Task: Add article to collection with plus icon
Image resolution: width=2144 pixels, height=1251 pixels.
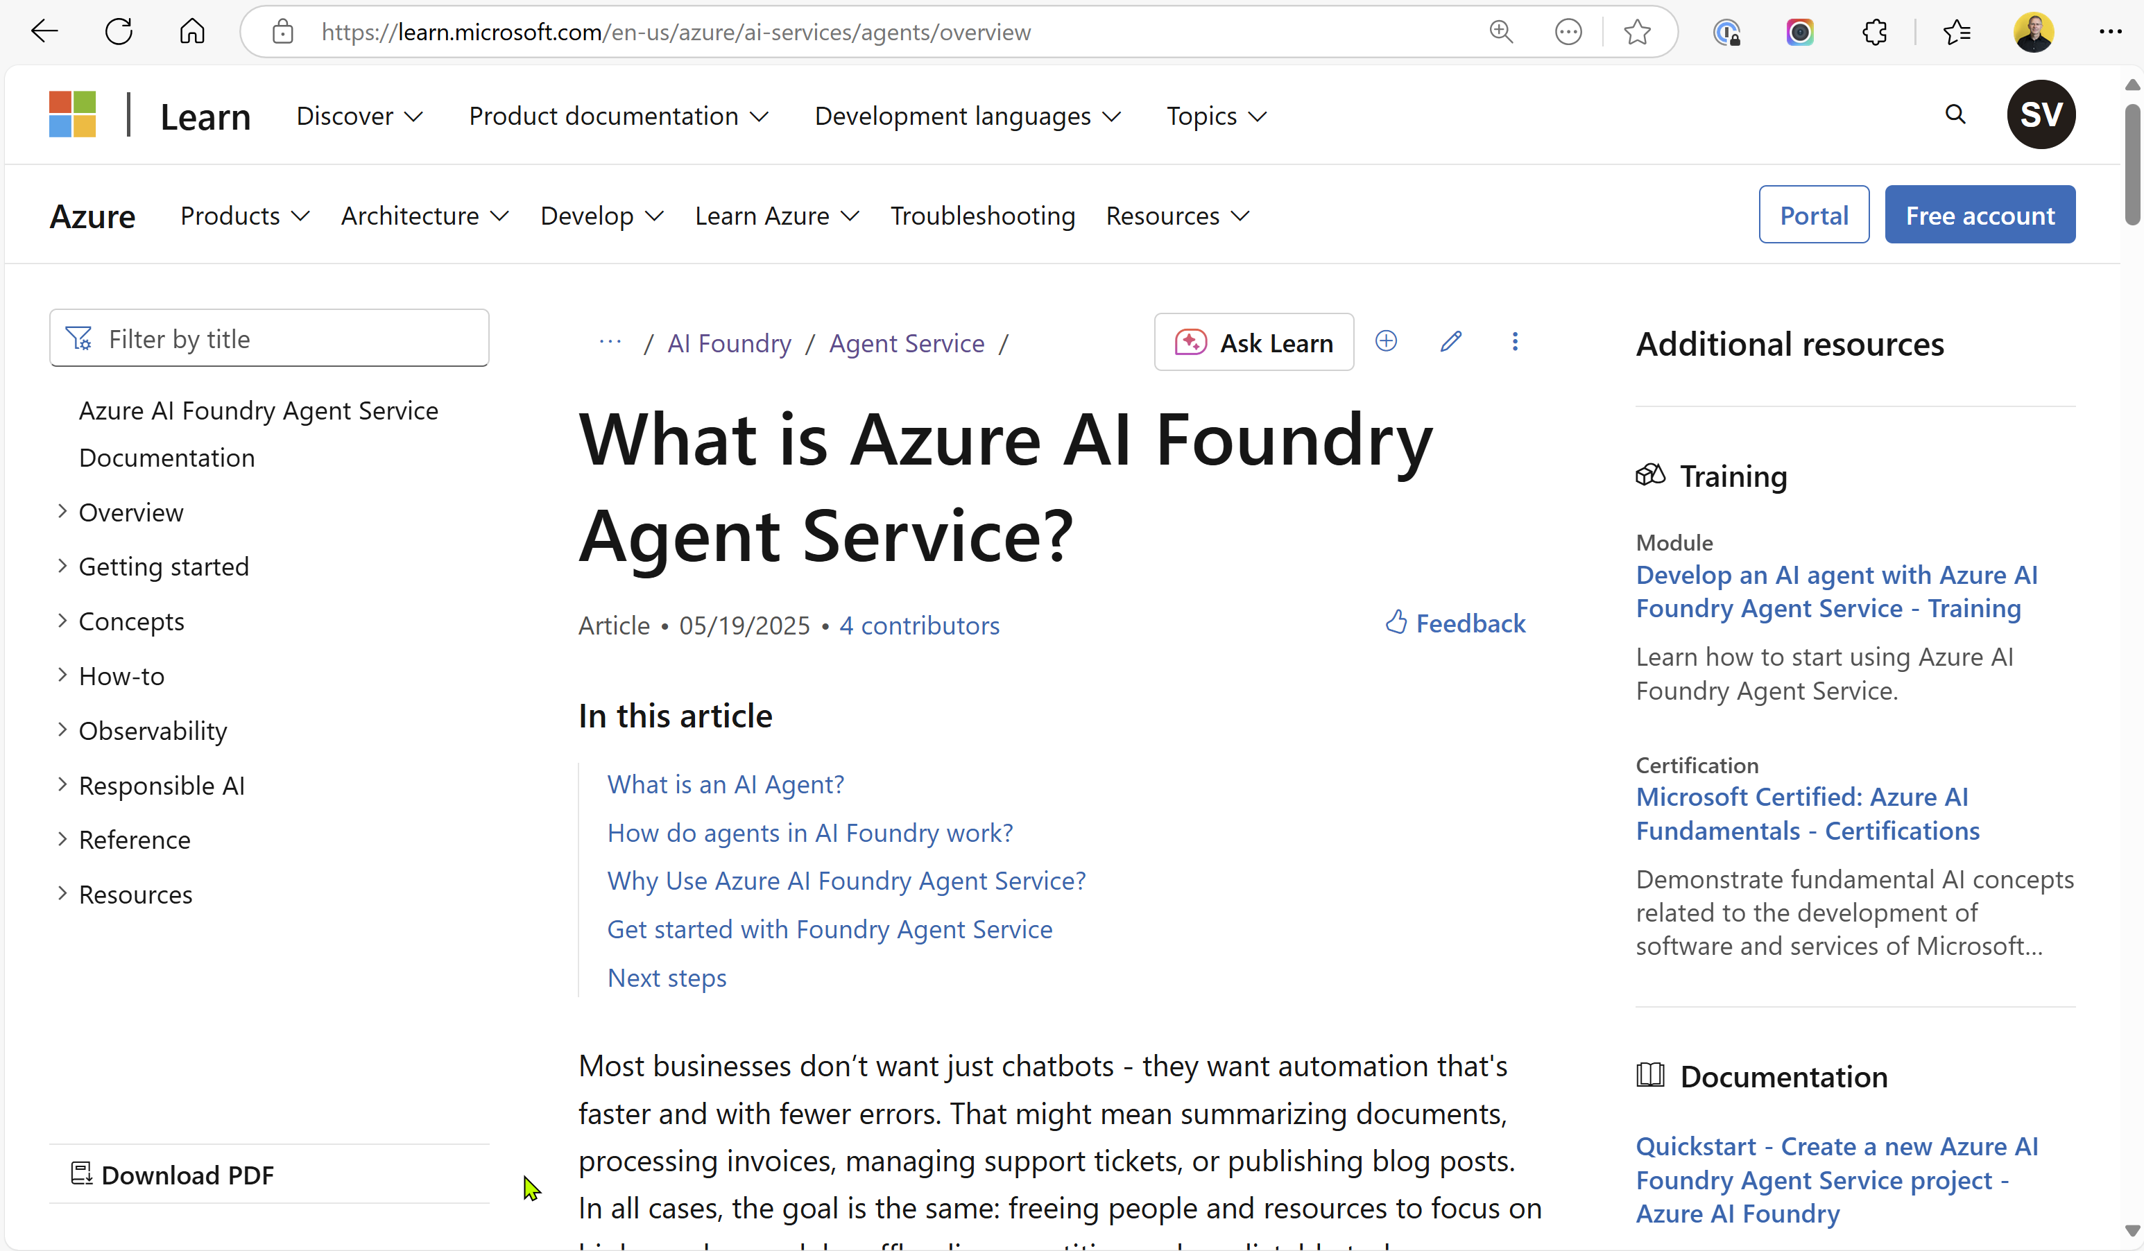Action: [x=1386, y=341]
